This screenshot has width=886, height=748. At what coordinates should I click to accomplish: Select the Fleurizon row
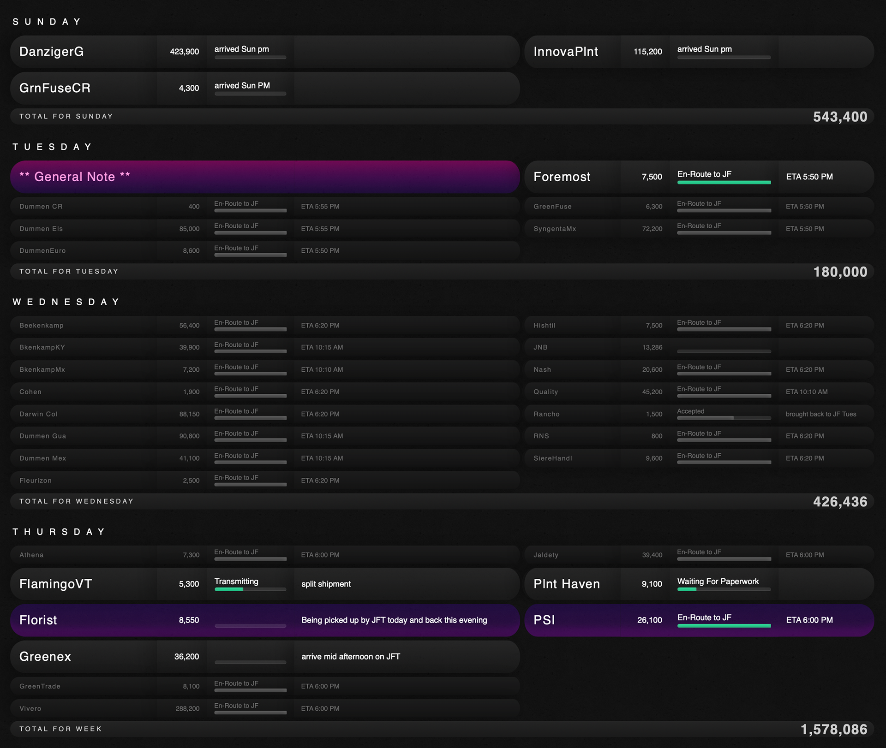pos(265,481)
